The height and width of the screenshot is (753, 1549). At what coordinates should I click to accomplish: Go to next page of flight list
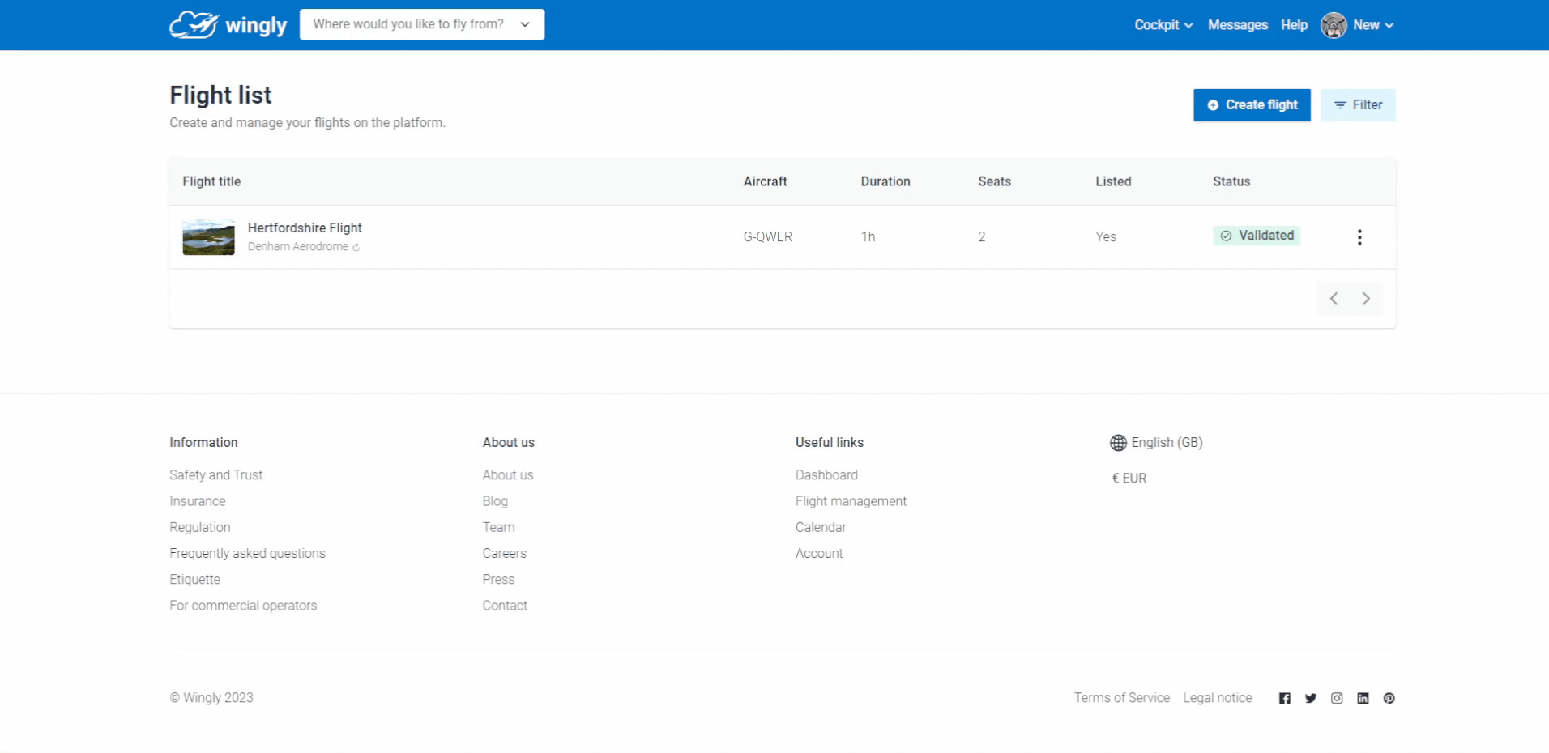(x=1366, y=299)
